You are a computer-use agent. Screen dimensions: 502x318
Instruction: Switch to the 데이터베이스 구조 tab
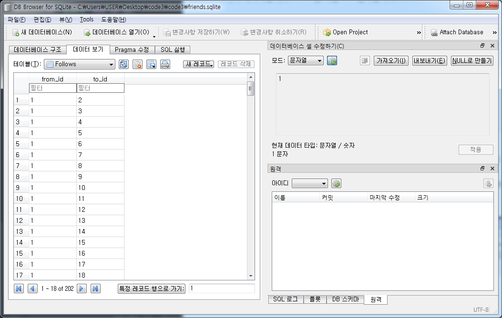[38, 50]
